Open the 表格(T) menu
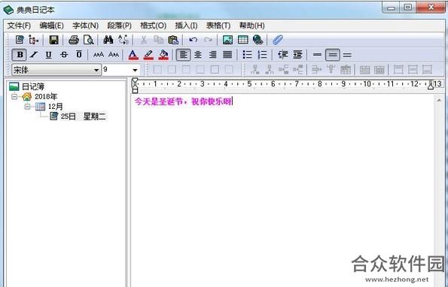Viewport: 448px width, 287px height. click(218, 26)
